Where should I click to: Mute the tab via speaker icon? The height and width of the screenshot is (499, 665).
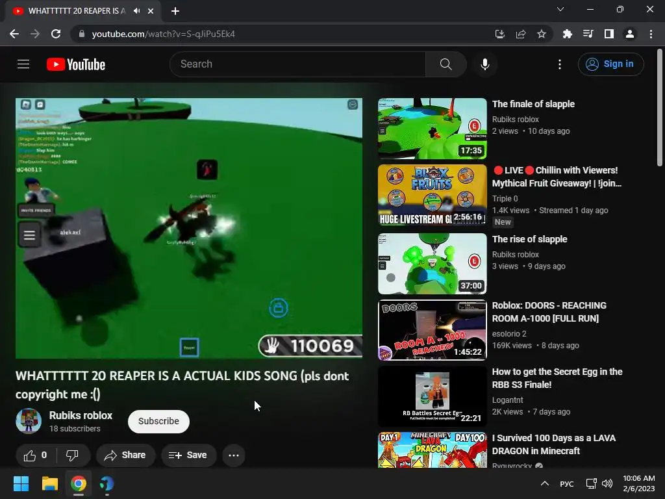point(136,11)
